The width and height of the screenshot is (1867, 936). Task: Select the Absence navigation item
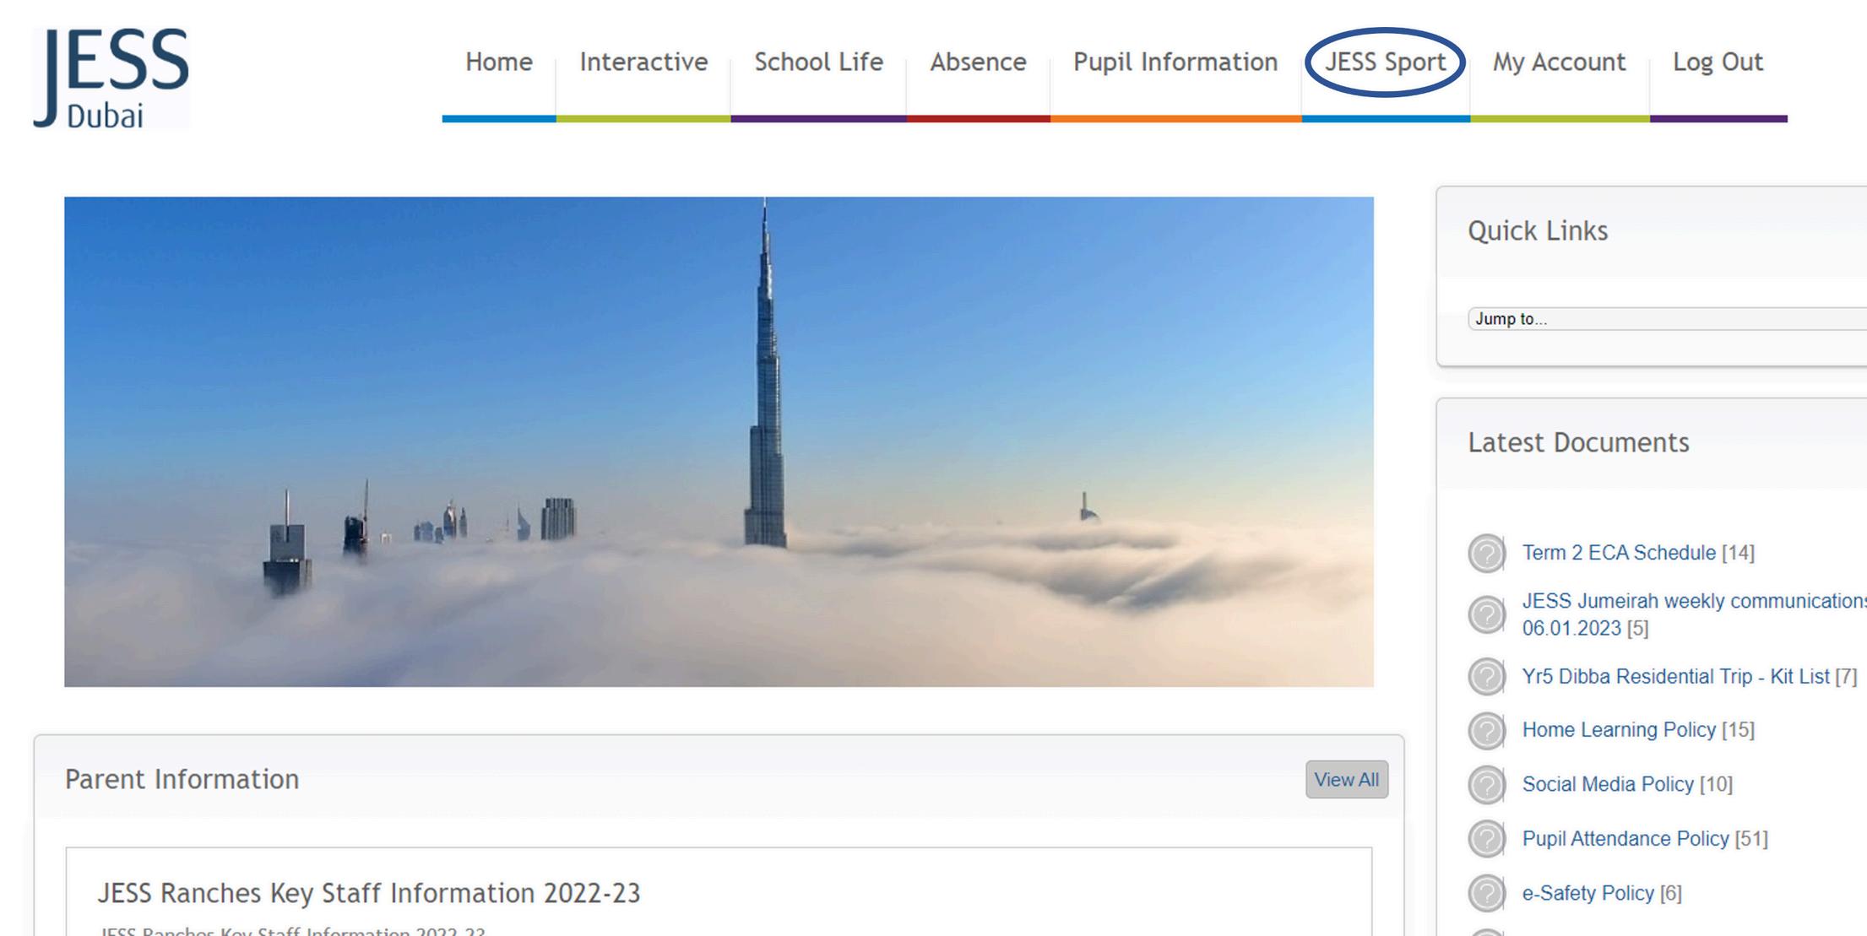click(x=978, y=62)
